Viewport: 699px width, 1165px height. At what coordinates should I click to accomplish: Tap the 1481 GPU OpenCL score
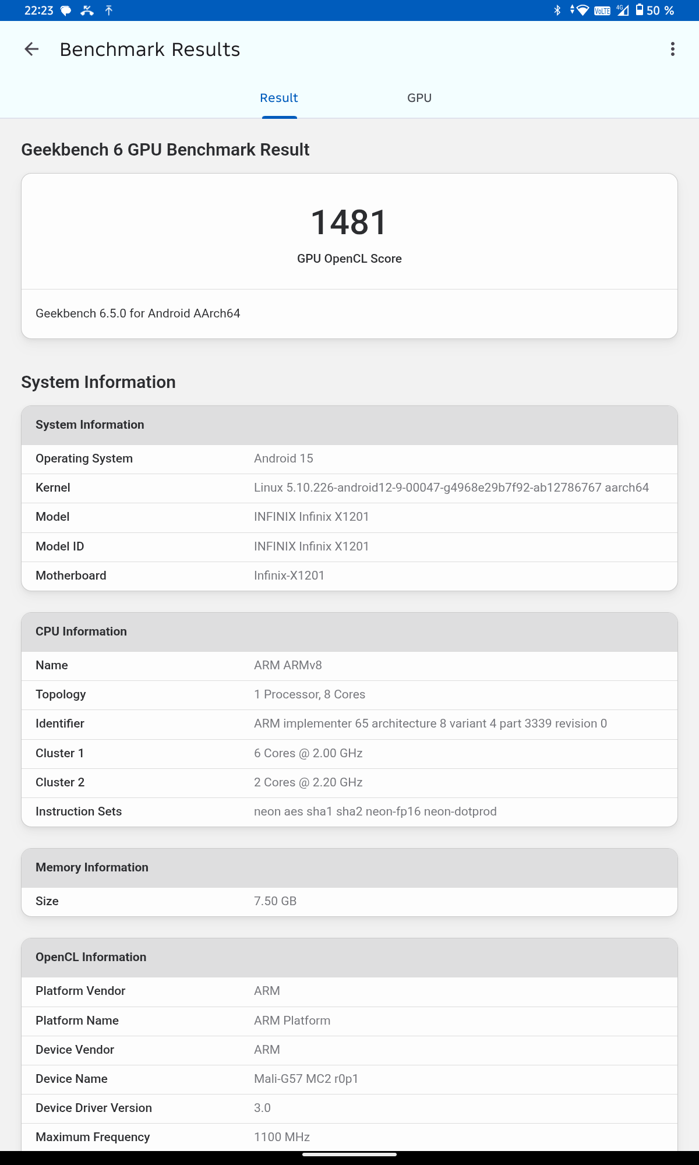click(x=349, y=223)
